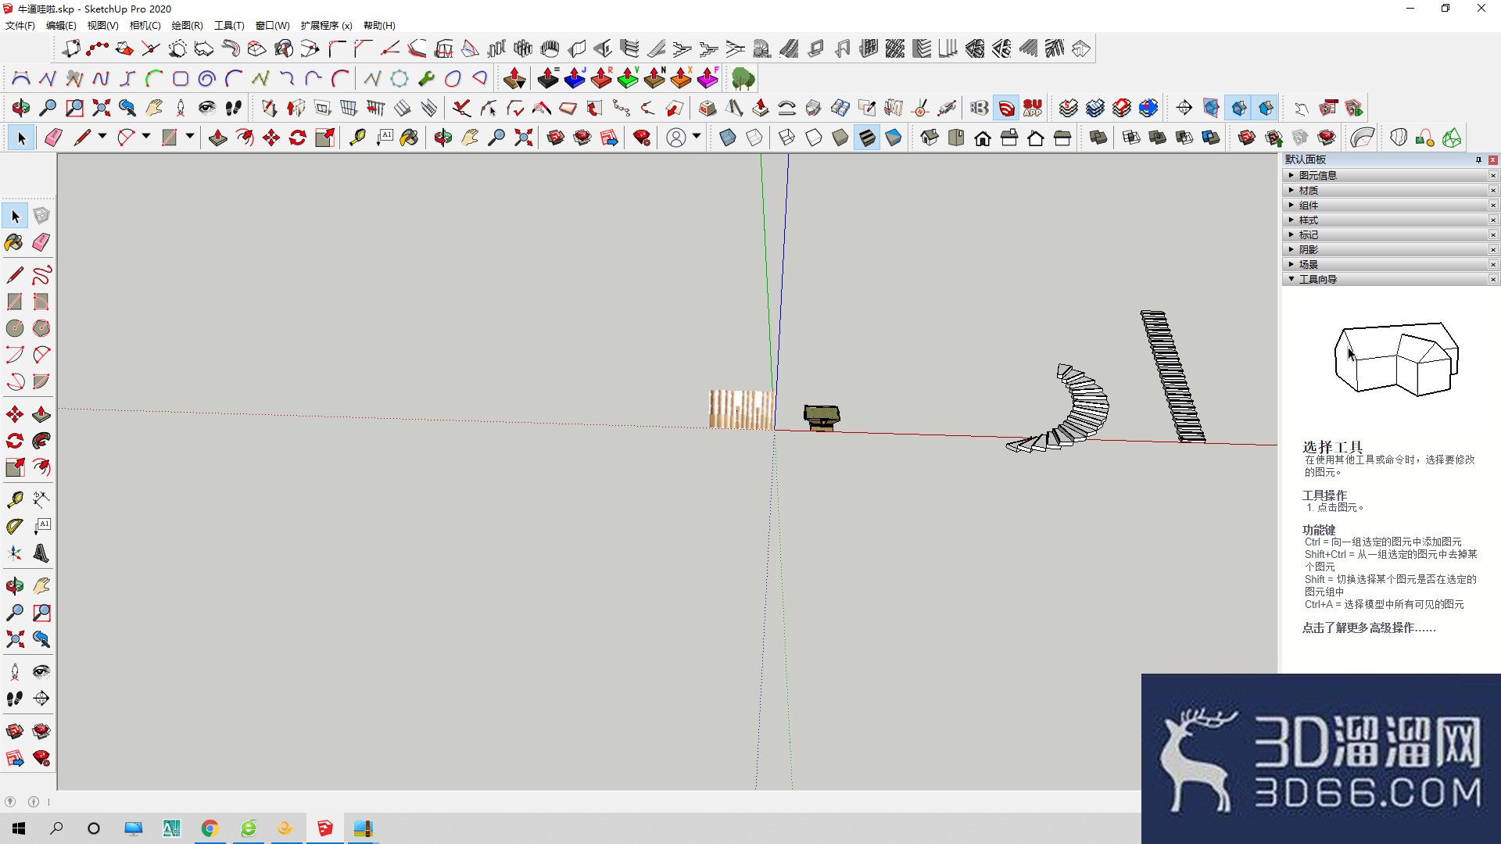1501x844 pixels.
Task: Open the user account dropdown arrow
Action: 697,136
